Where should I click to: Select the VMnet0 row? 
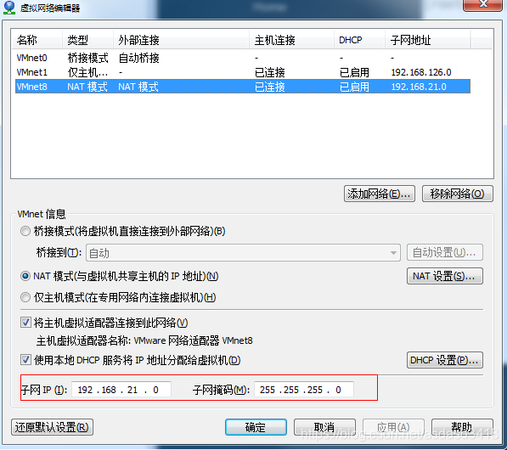pos(243,58)
